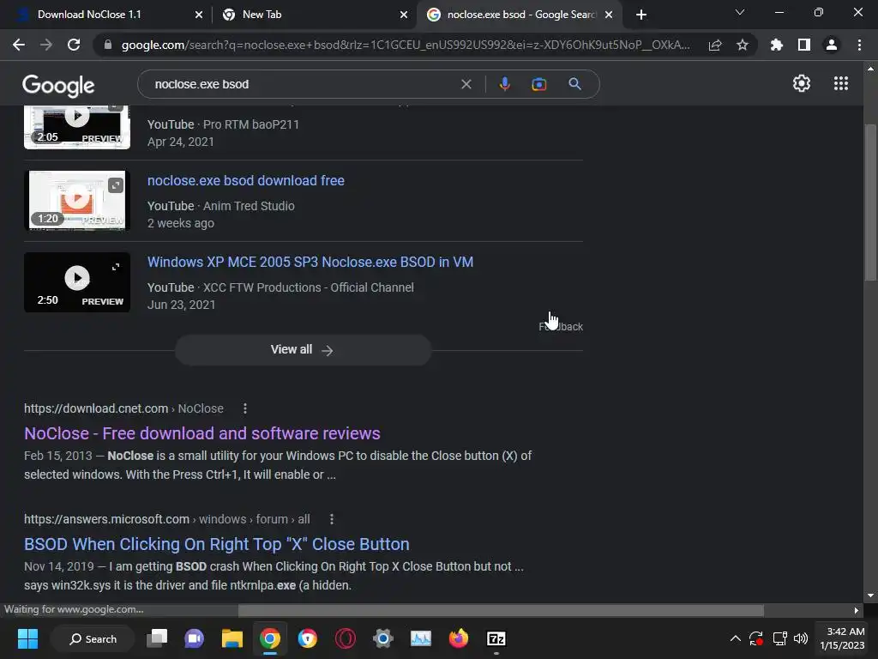878x659 pixels.
Task: Play the 1:20 video preview thumbnail
Action: coord(76,200)
